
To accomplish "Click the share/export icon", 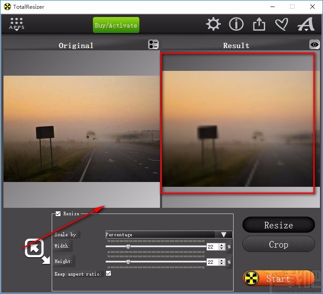I will [259, 24].
